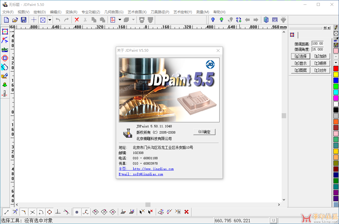Click the no-fill crossed box icon above palette
Image resolution: width=339 pixels, height=224 pixels.
click(x=336, y=33)
